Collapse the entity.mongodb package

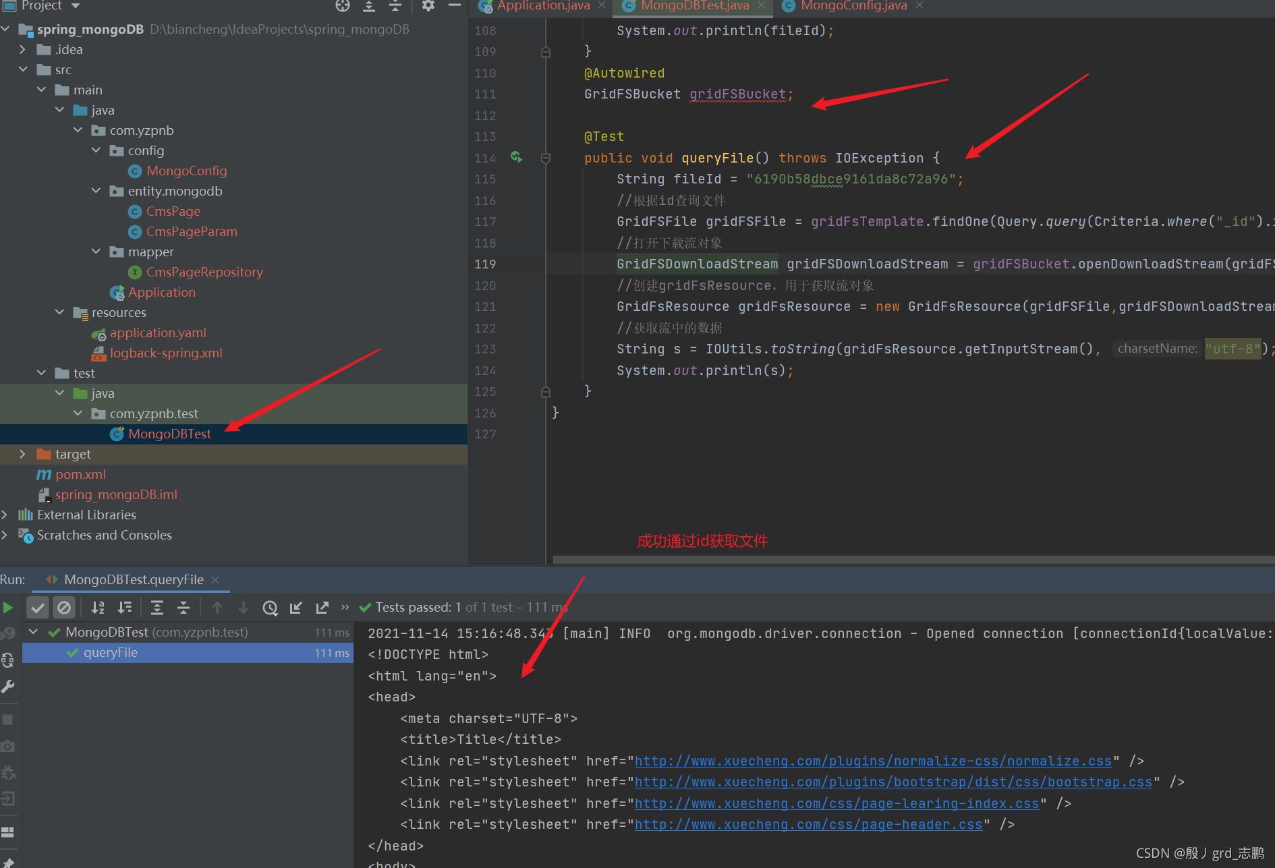pyautogui.click(x=96, y=191)
